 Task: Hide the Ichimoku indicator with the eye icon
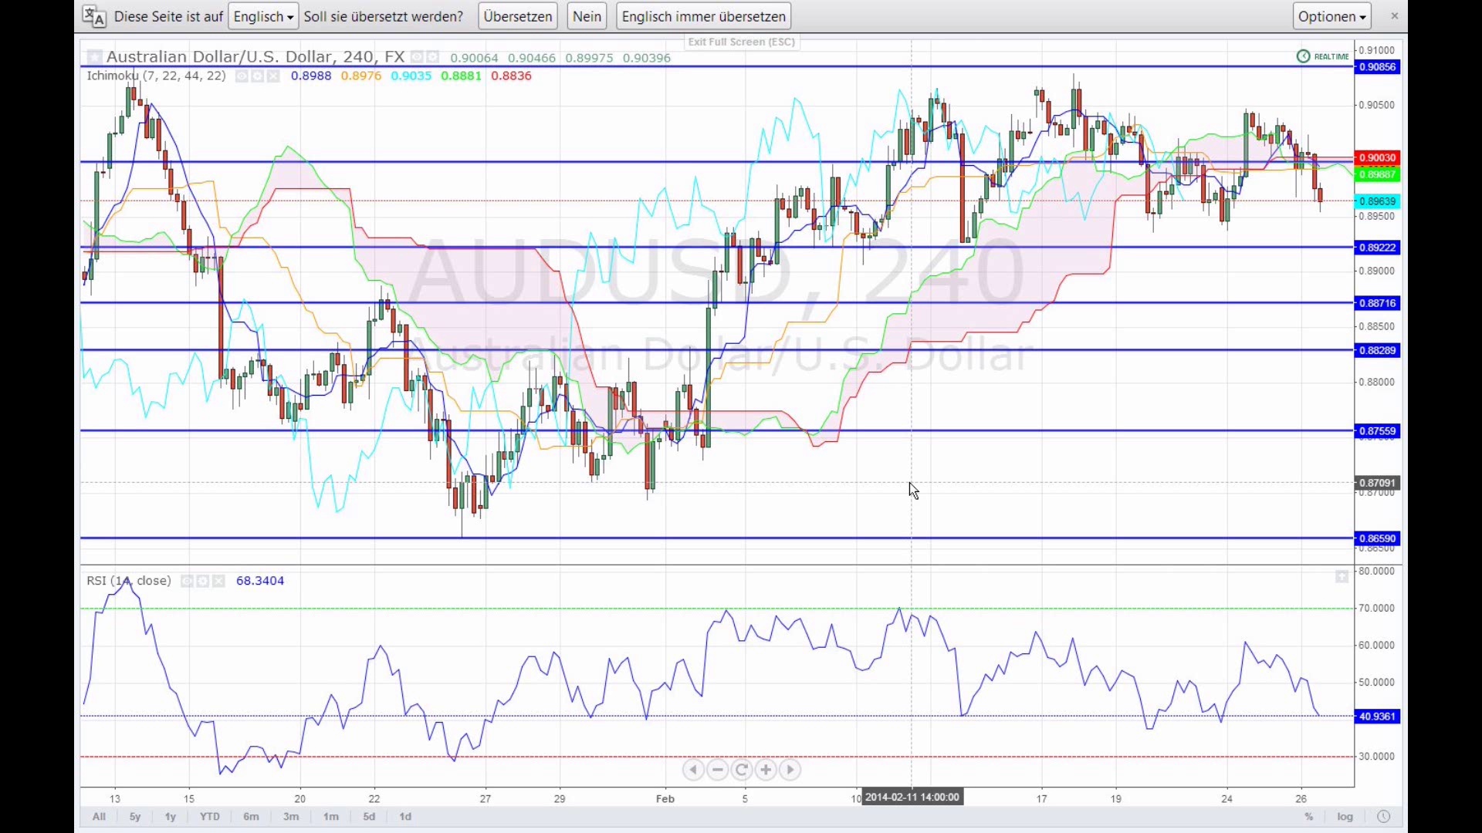(242, 76)
